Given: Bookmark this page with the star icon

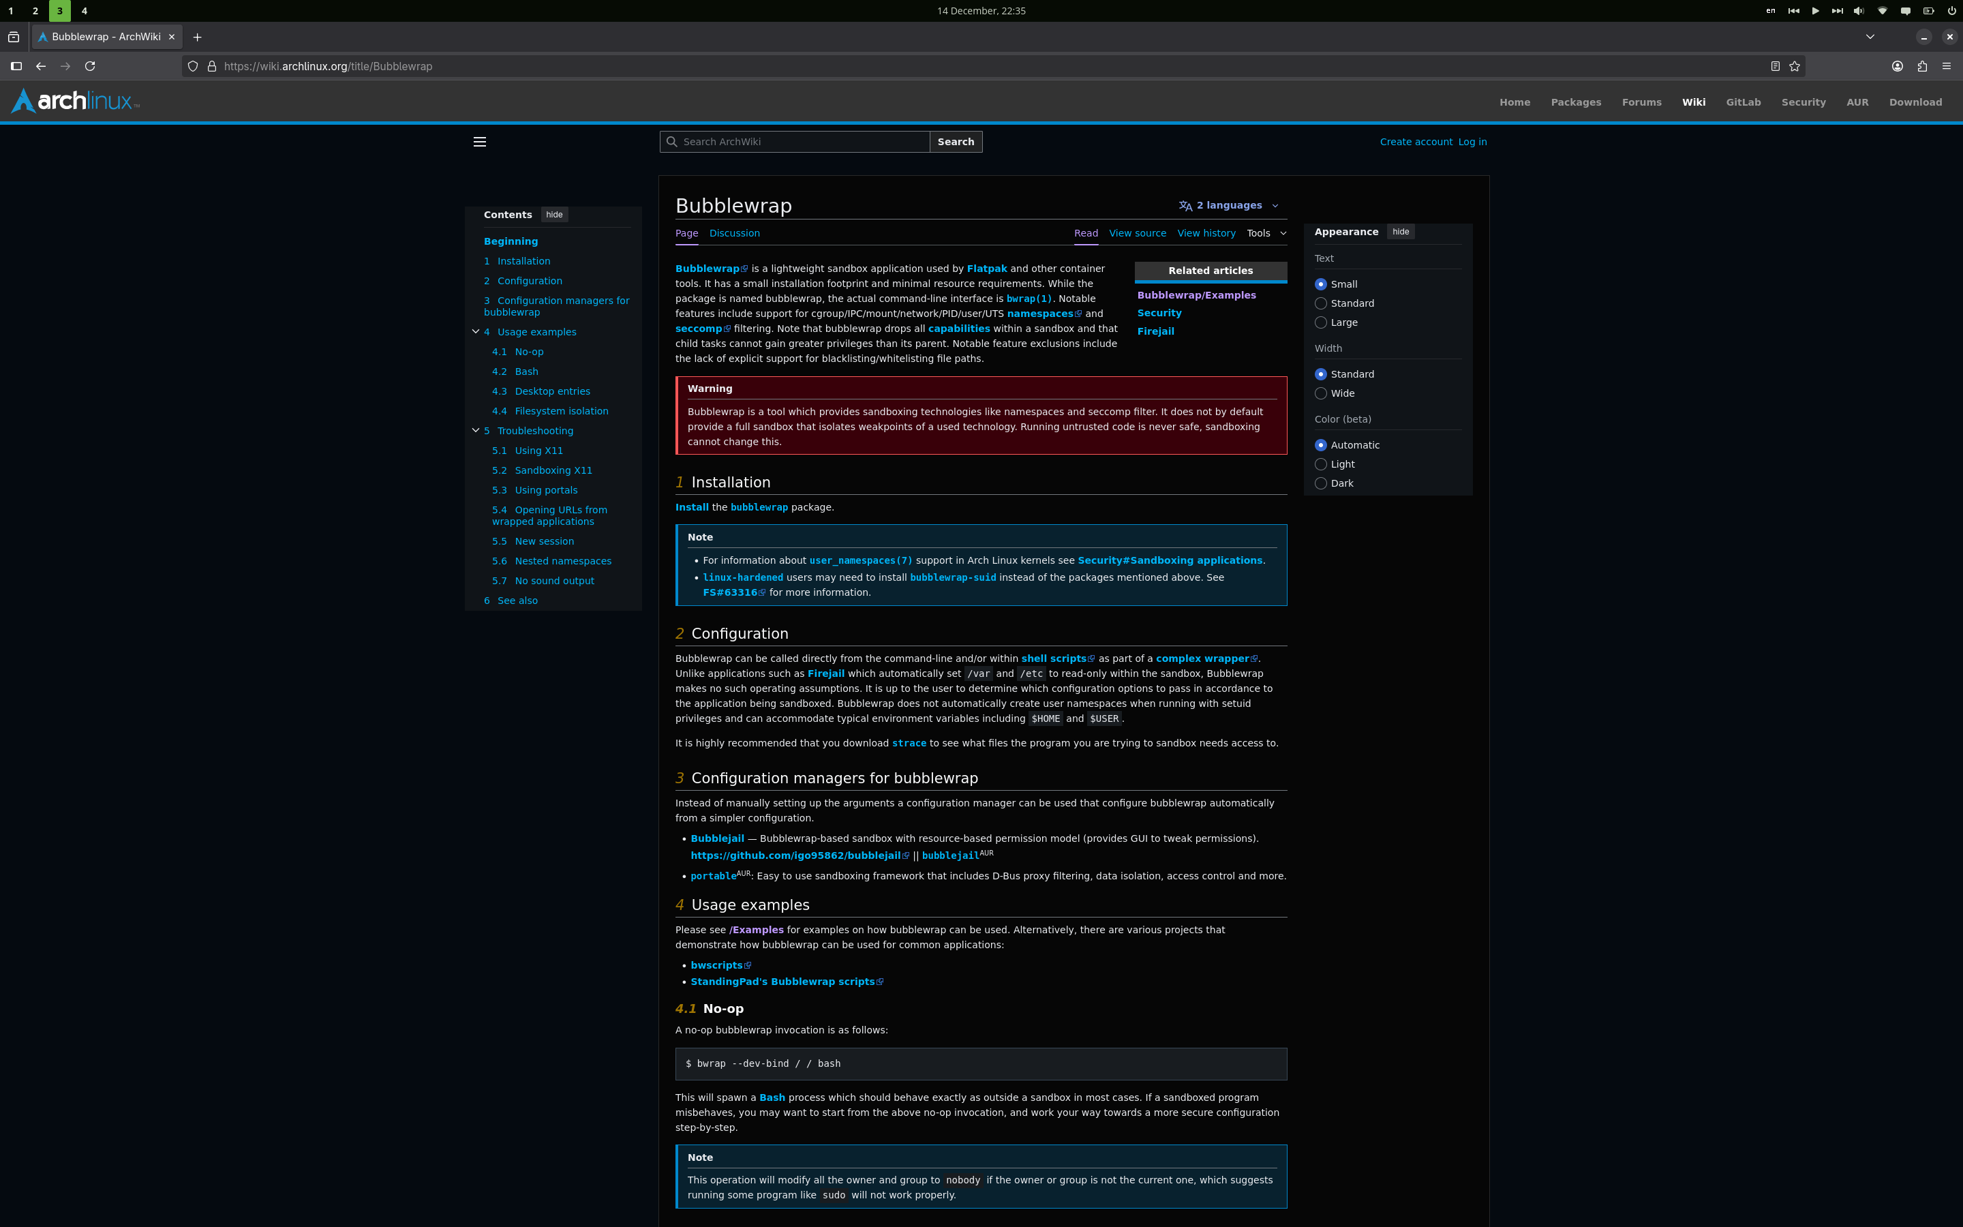Looking at the screenshot, I should pyautogui.click(x=1794, y=67).
